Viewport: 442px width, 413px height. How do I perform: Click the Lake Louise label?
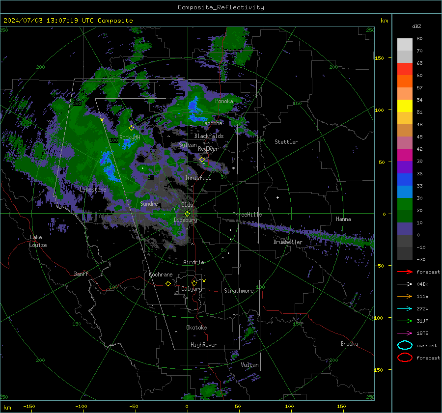[38, 241]
